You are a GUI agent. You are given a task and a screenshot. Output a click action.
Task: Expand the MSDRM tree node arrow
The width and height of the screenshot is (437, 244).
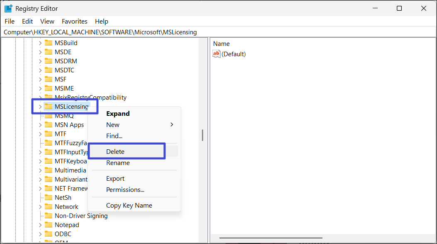(x=40, y=61)
